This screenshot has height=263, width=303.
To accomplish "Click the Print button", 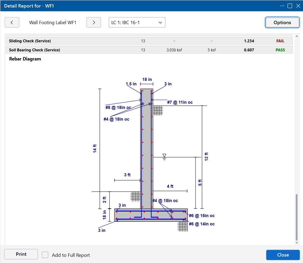I will (x=21, y=254).
